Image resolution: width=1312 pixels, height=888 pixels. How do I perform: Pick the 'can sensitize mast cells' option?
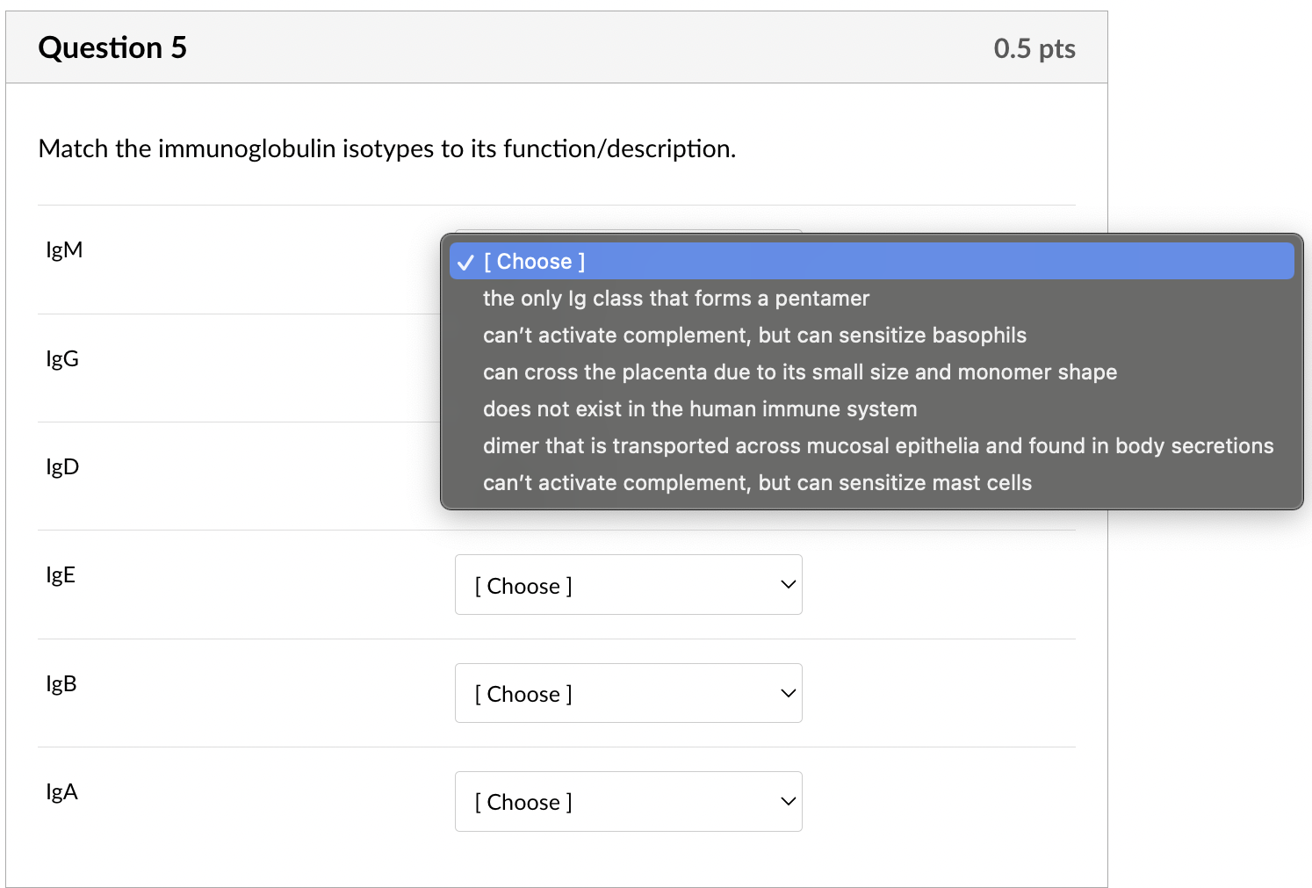tap(756, 483)
